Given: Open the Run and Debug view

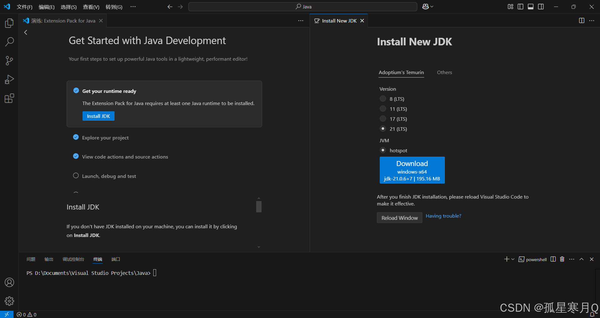Looking at the screenshot, I should pyautogui.click(x=9, y=79).
